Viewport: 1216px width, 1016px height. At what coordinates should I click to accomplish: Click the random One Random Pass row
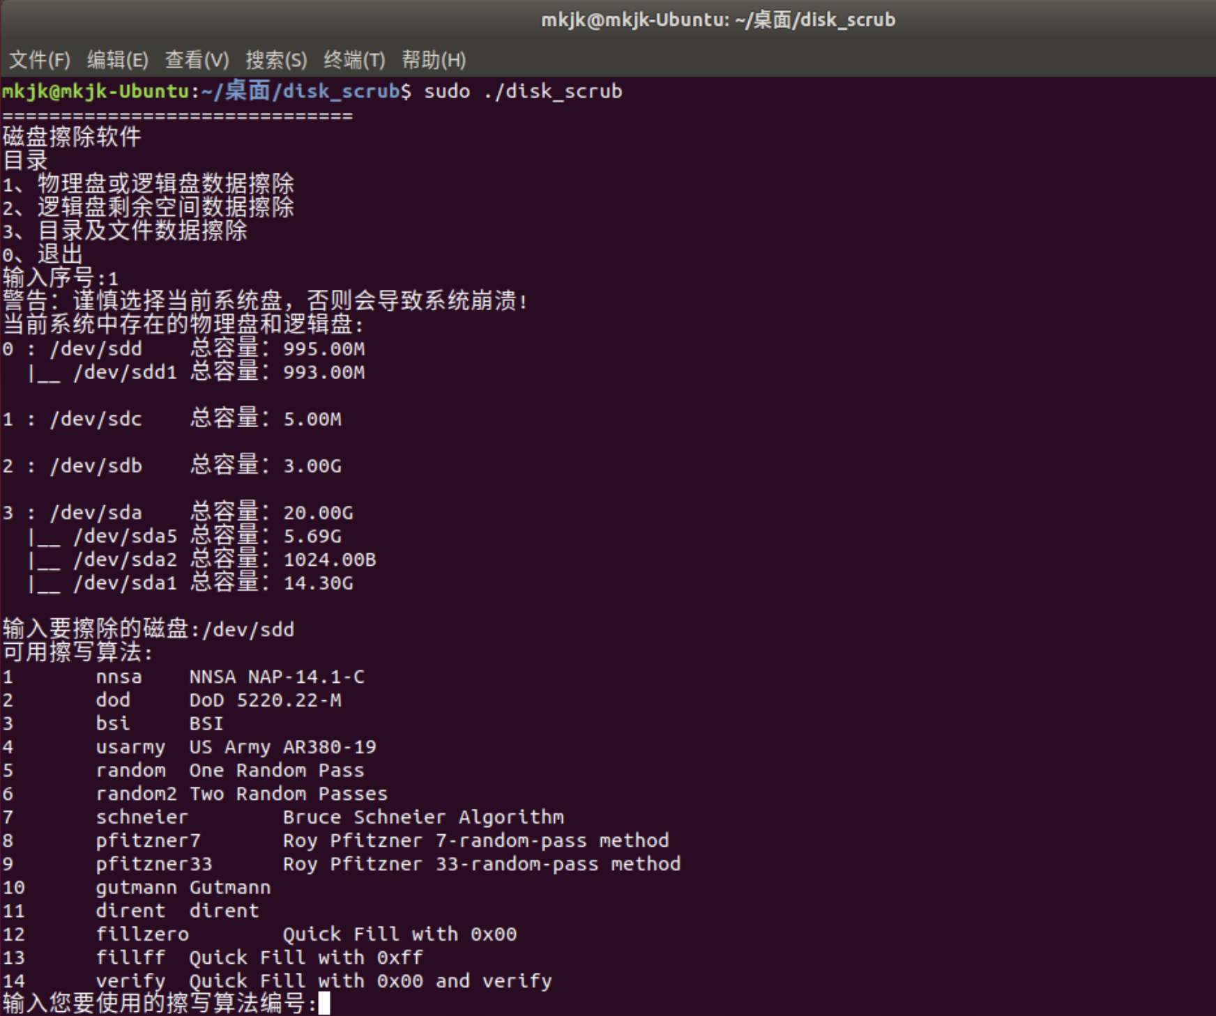tap(183, 771)
